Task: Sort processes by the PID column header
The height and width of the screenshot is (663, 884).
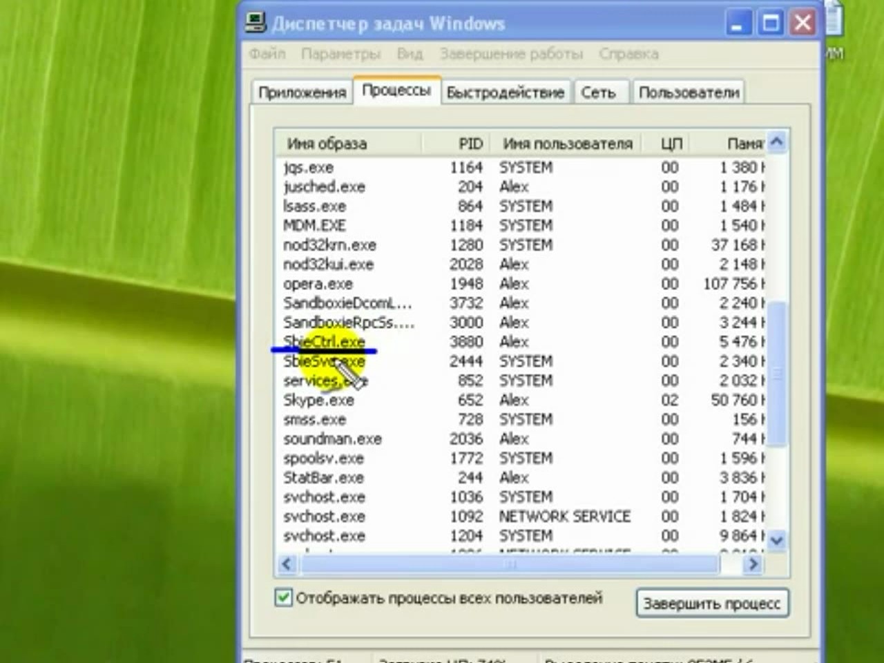Action: [x=470, y=144]
